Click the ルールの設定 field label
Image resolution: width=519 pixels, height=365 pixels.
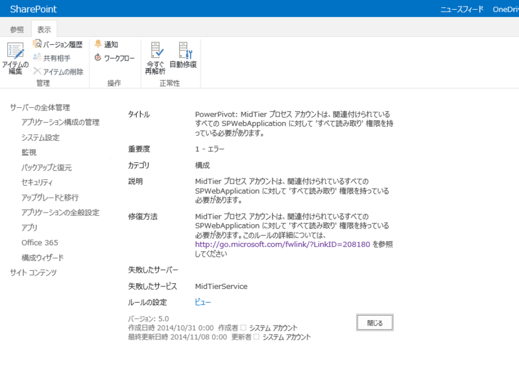pyautogui.click(x=148, y=302)
